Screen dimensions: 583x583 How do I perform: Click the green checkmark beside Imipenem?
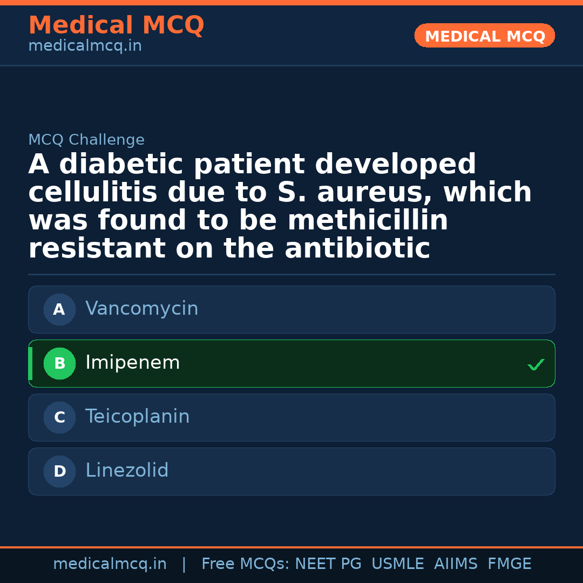(535, 365)
